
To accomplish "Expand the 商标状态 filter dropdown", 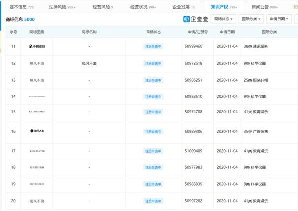I will (x=223, y=19).
